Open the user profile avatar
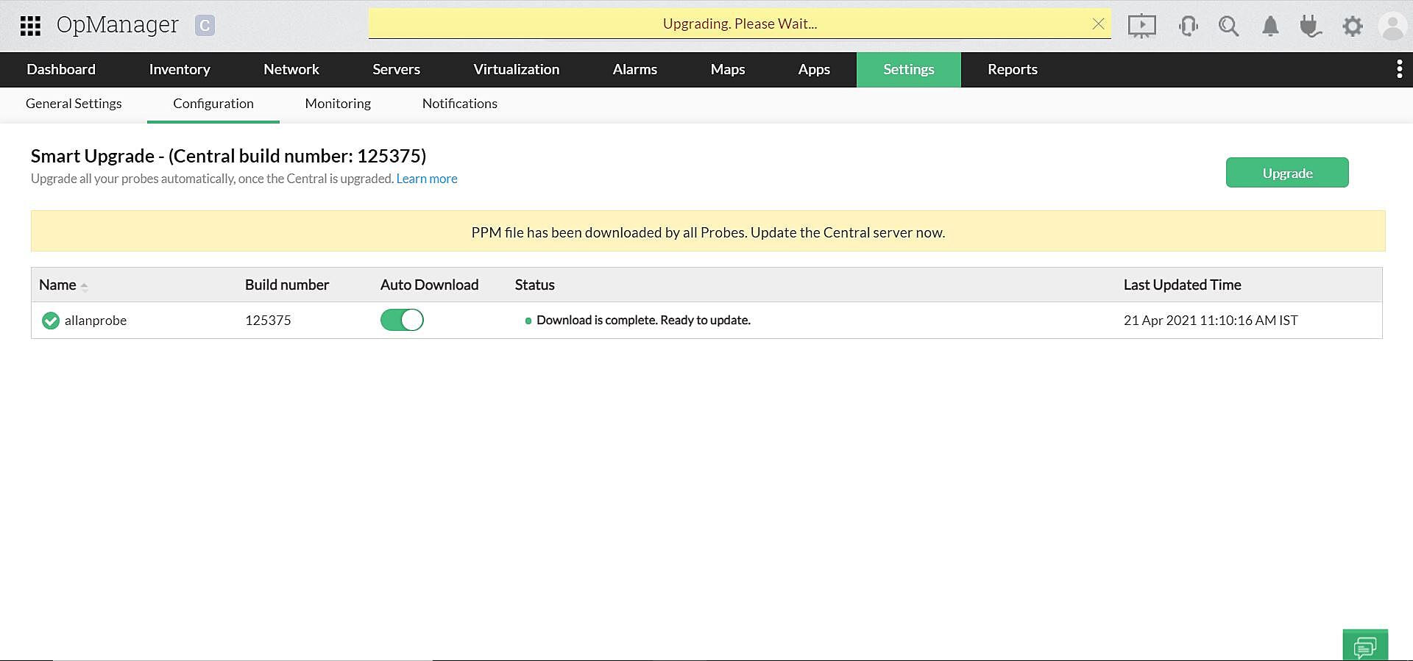Image resolution: width=1413 pixels, height=661 pixels. [1392, 26]
